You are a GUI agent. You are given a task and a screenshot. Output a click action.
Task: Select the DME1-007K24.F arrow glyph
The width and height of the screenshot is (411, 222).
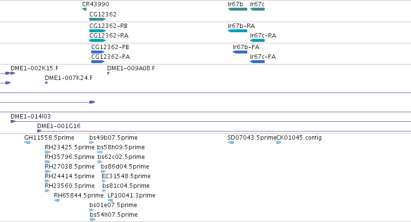[x=46, y=83]
